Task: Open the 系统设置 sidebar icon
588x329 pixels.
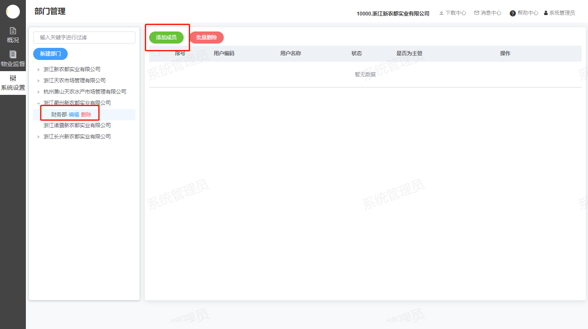Action: 13,83
